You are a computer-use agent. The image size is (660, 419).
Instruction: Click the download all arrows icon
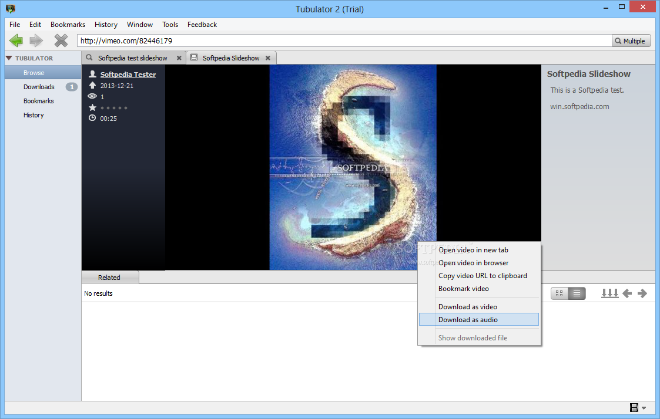click(x=609, y=293)
